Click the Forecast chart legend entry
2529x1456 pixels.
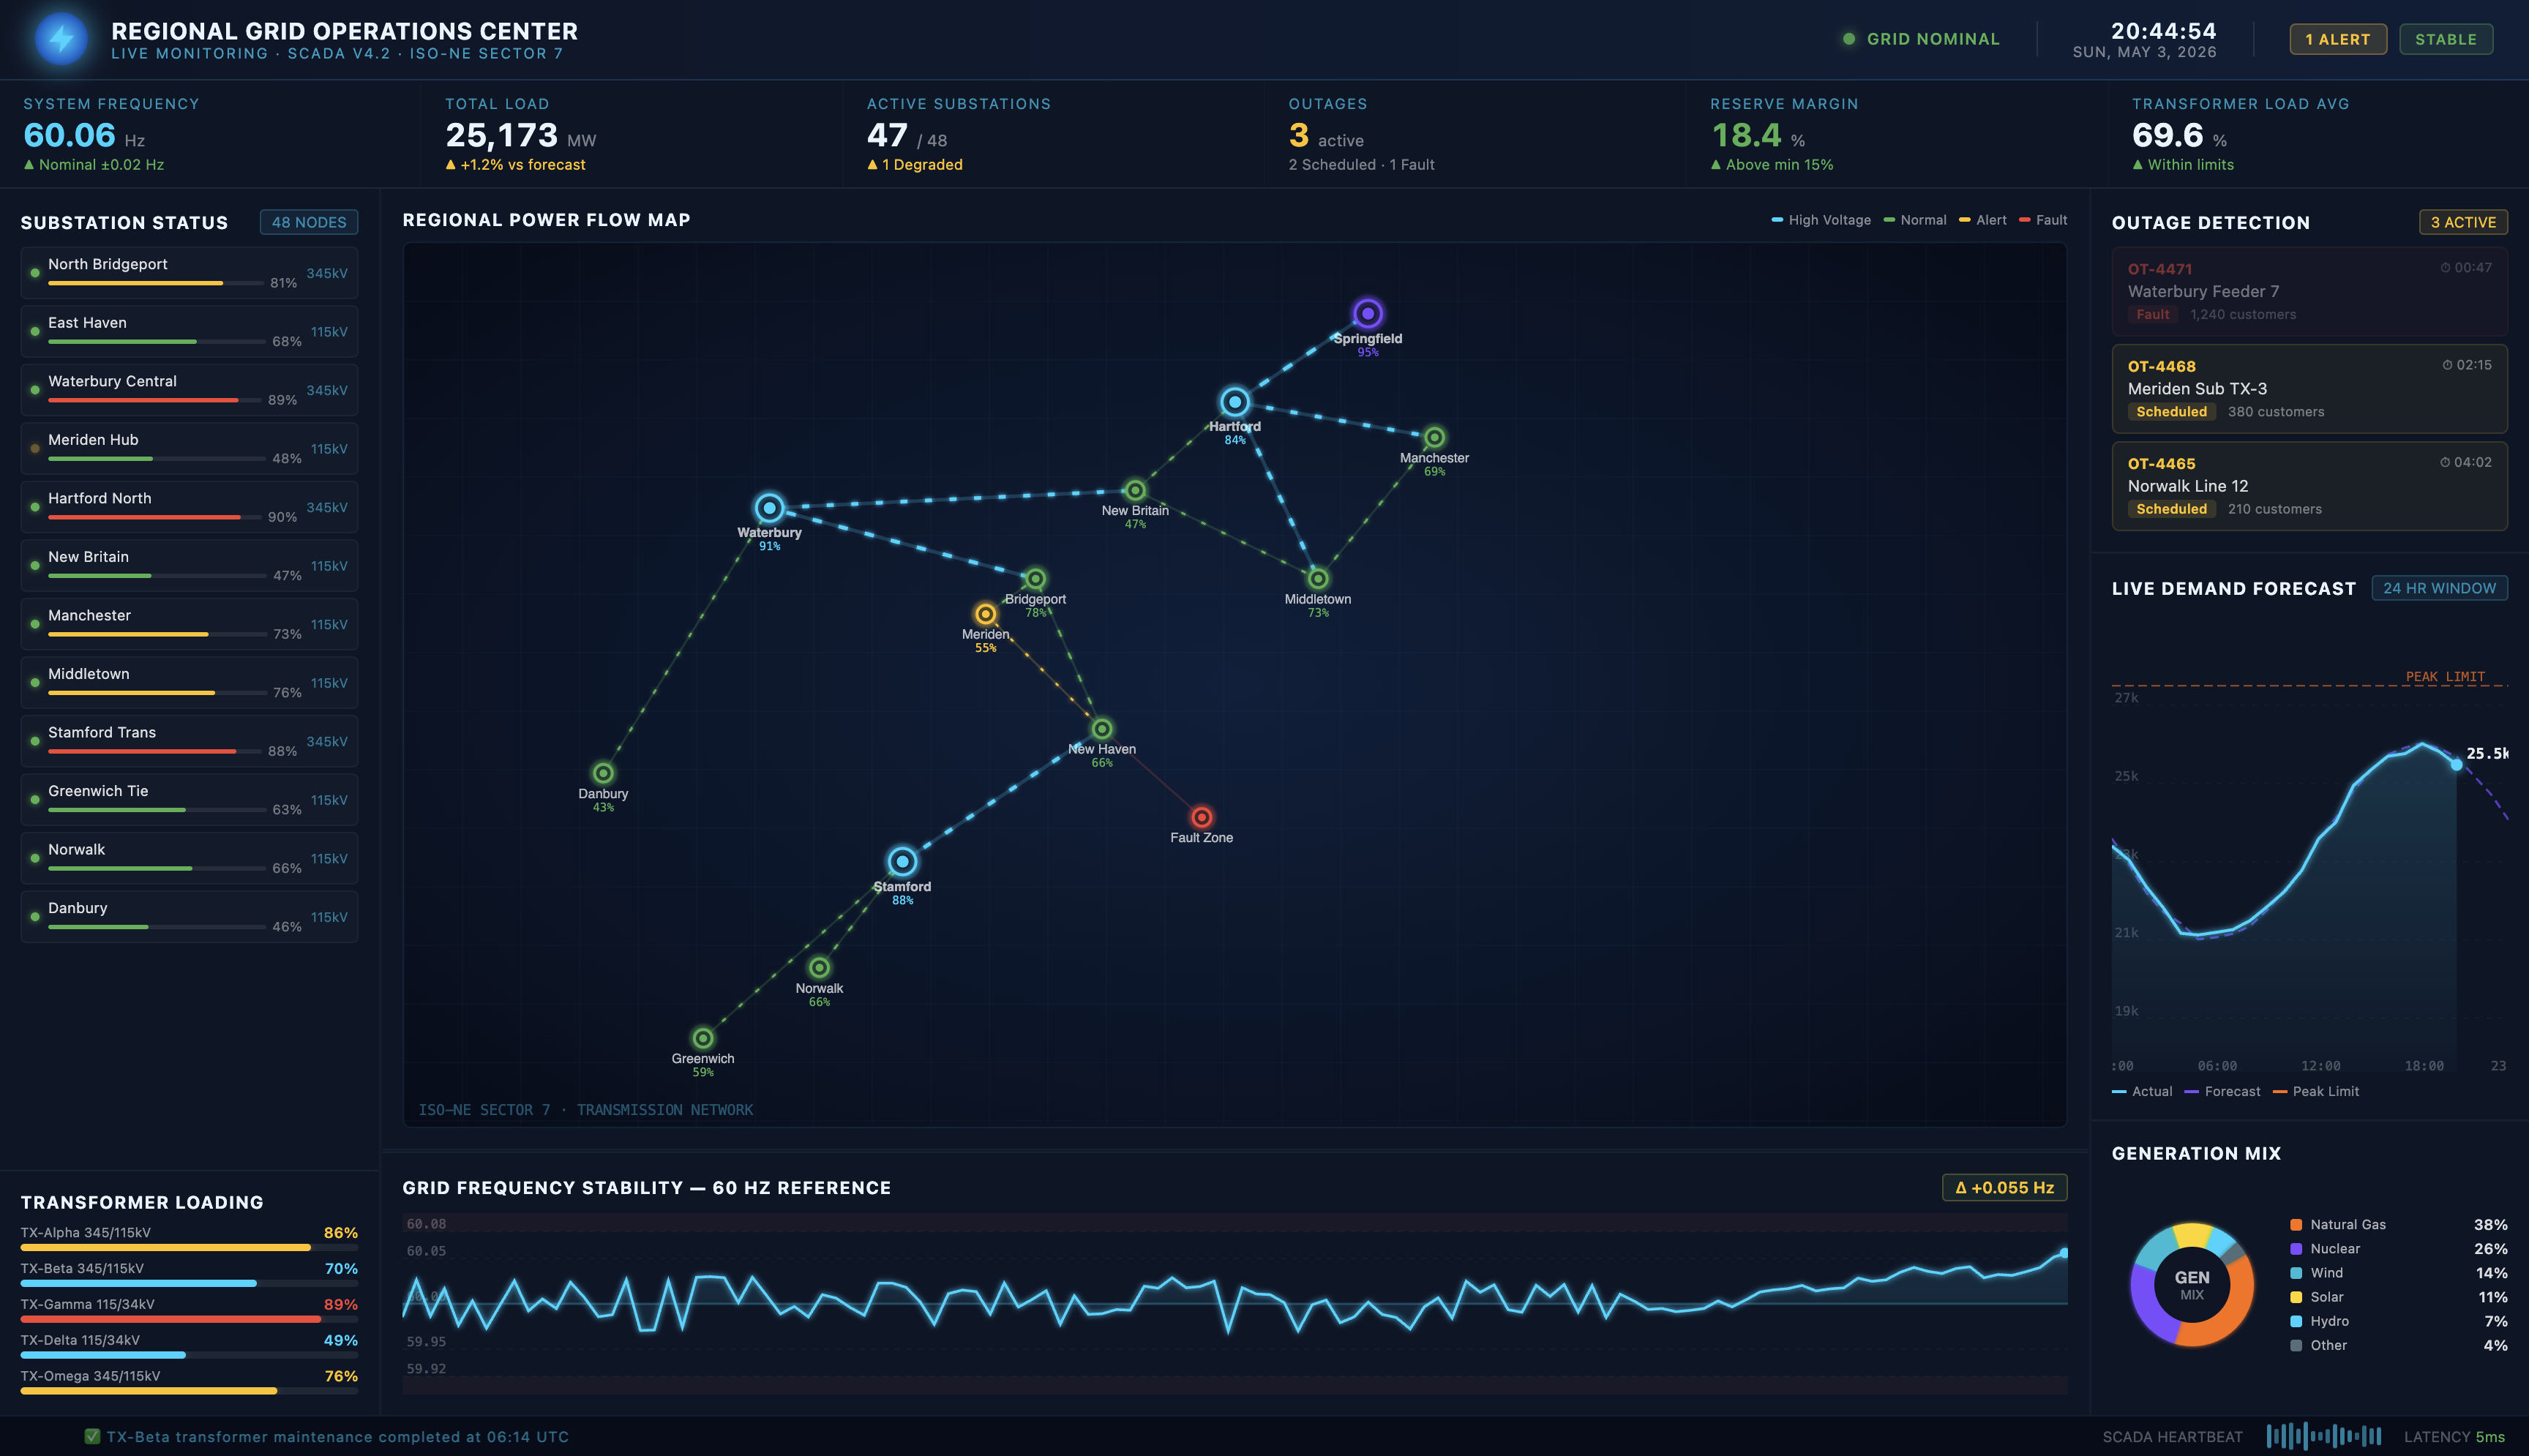(x=2222, y=1091)
